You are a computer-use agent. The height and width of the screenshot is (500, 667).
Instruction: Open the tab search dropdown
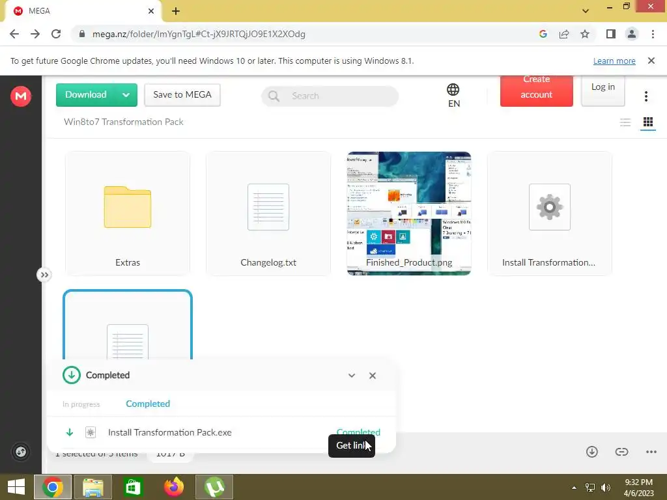pos(586,11)
